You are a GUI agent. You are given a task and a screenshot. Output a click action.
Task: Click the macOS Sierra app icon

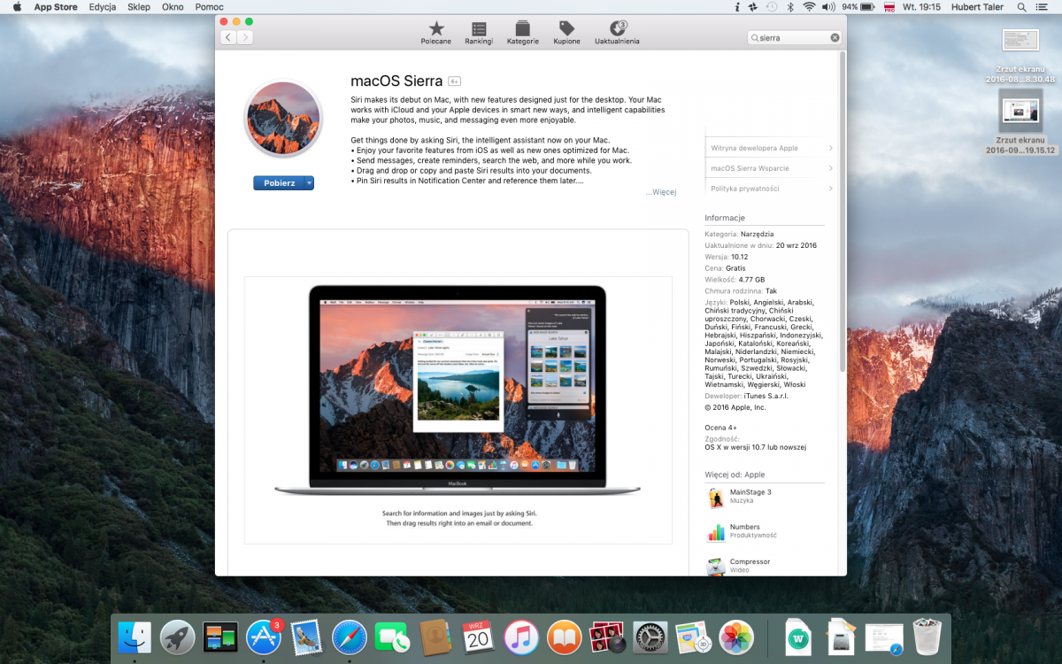pyautogui.click(x=283, y=119)
